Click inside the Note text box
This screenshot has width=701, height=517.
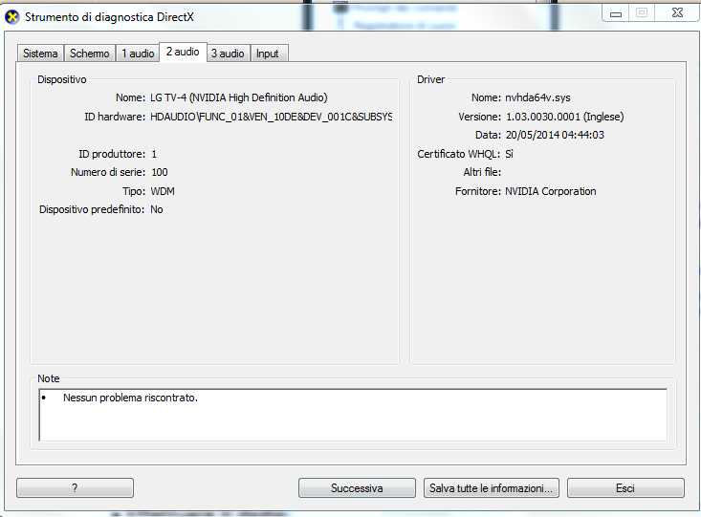pos(353,415)
